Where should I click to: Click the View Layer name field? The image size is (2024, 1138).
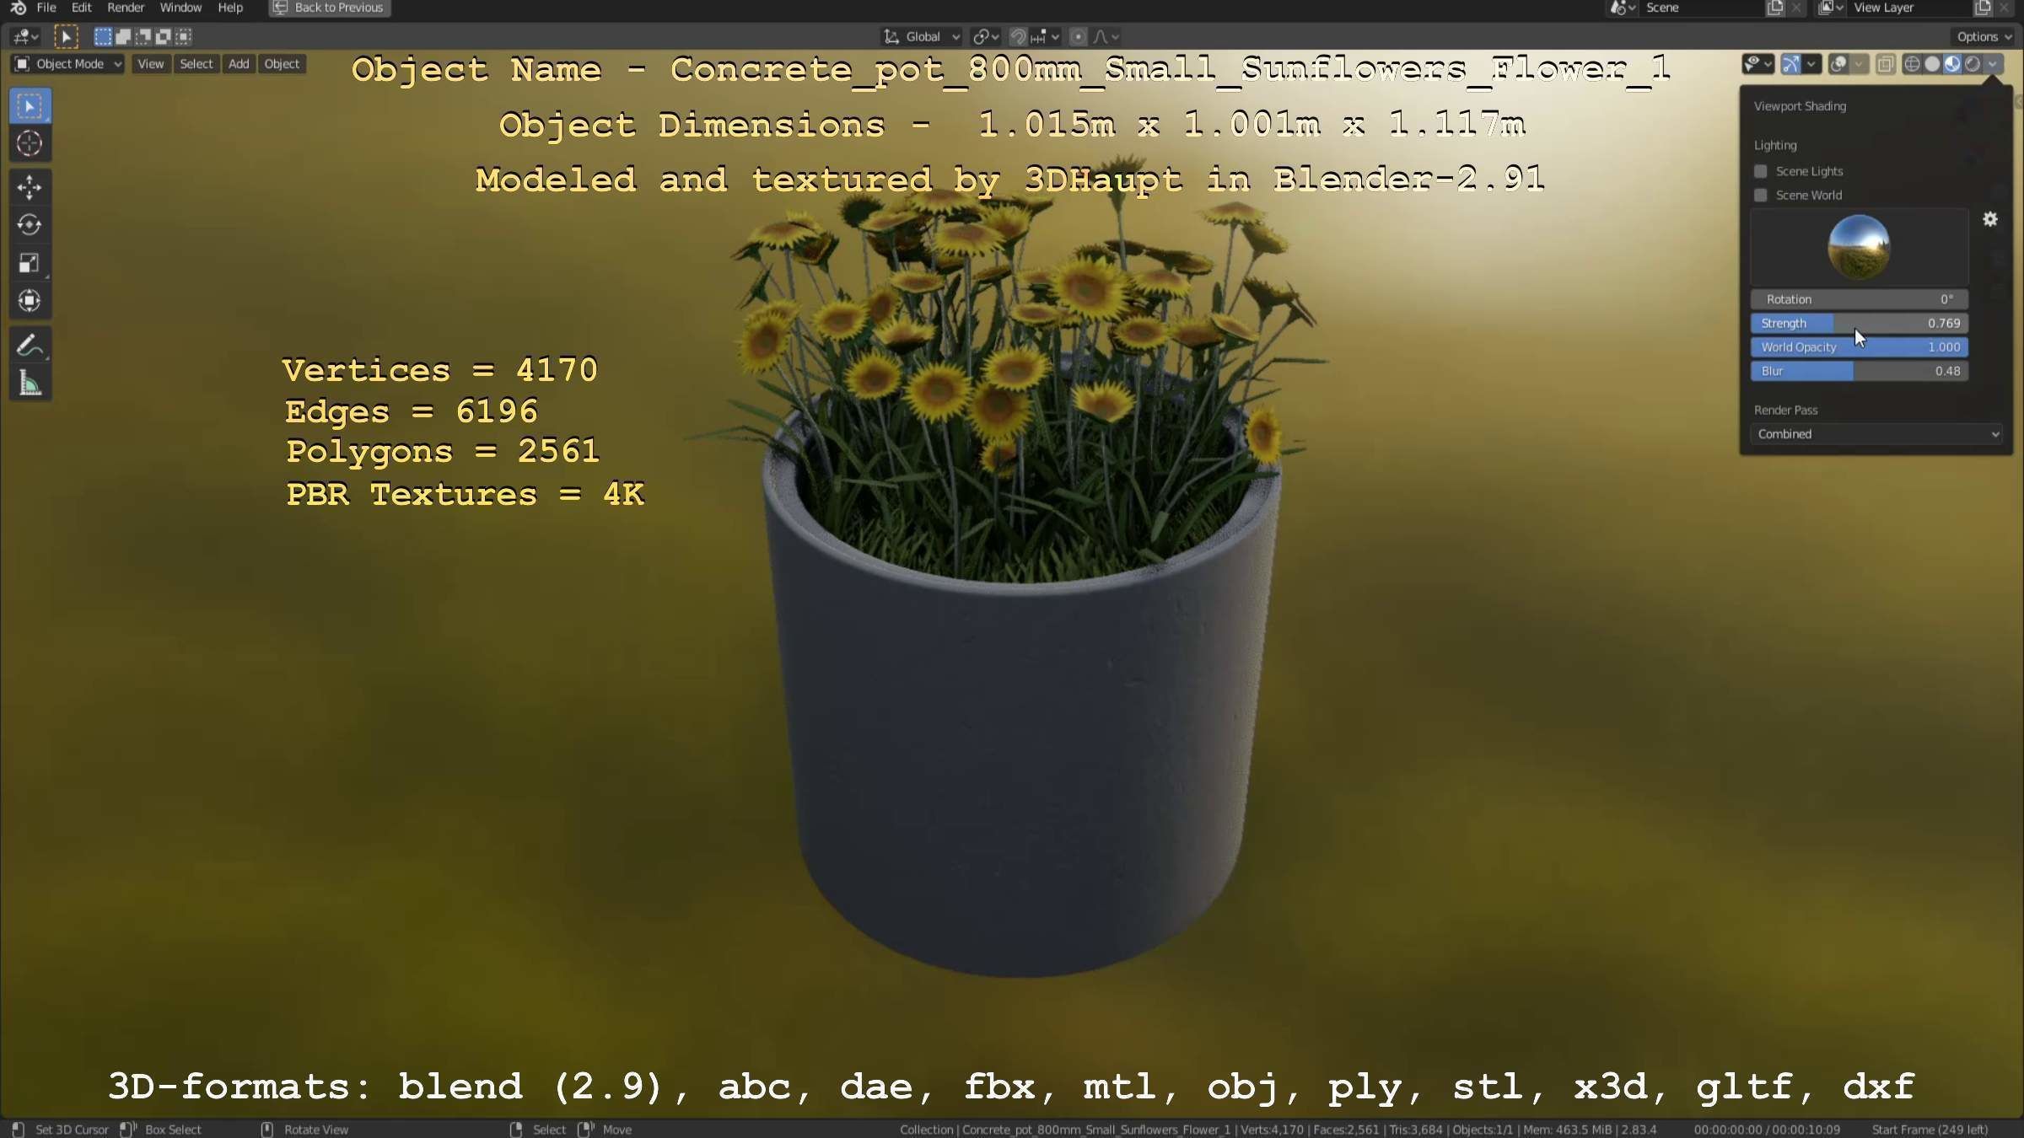1908,8
